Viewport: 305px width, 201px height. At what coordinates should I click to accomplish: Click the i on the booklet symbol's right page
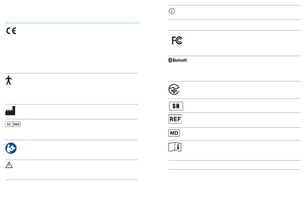[x=178, y=147]
